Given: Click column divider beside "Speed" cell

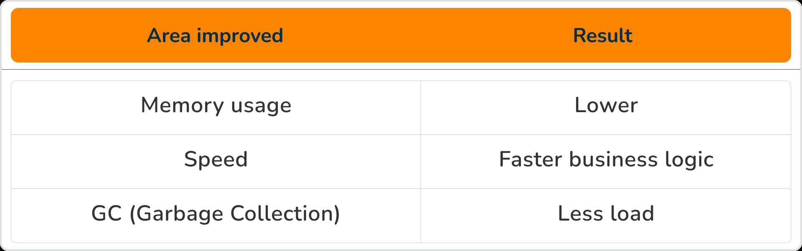Looking at the screenshot, I should click(x=421, y=162).
